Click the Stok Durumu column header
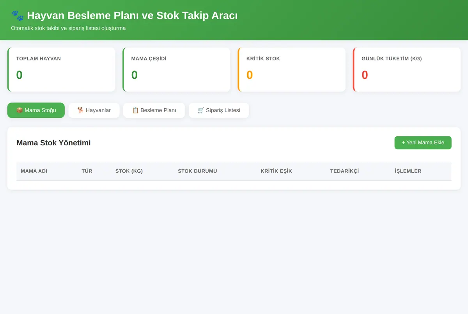The width and height of the screenshot is (468, 314). tap(197, 171)
